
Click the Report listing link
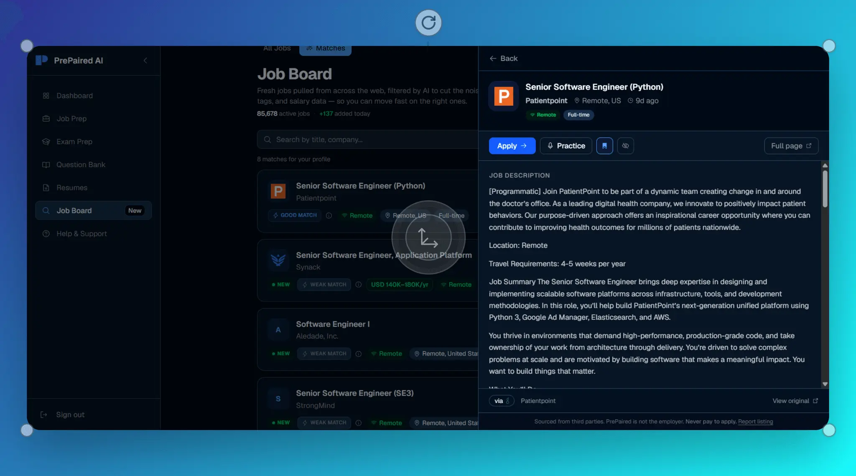(x=755, y=422)
